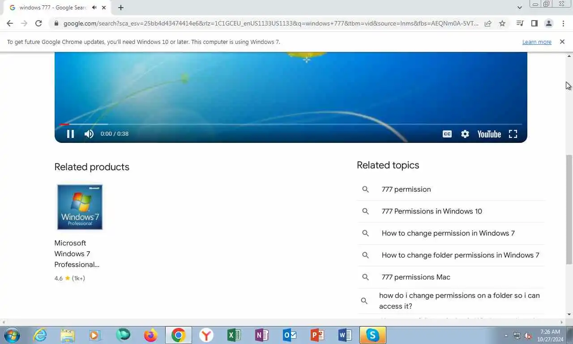Screen dimensions: 573x344
Task: Click magnifier icon beside 777 permissions Mac
Action: [365, 277]
